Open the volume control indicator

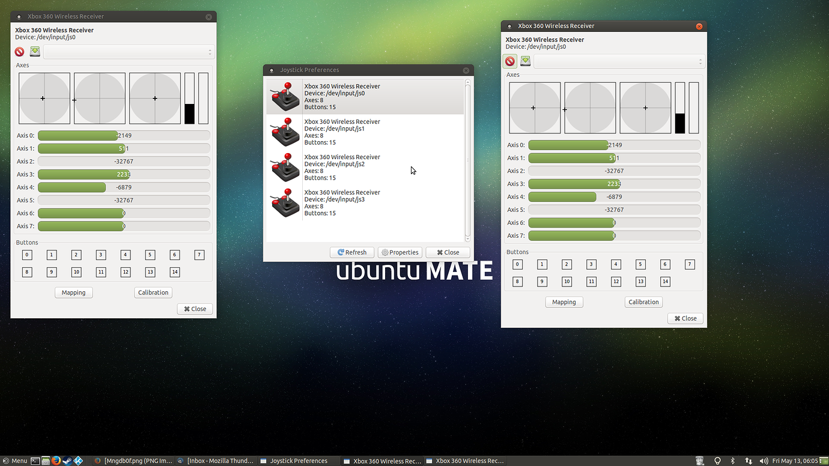[764, 461]
